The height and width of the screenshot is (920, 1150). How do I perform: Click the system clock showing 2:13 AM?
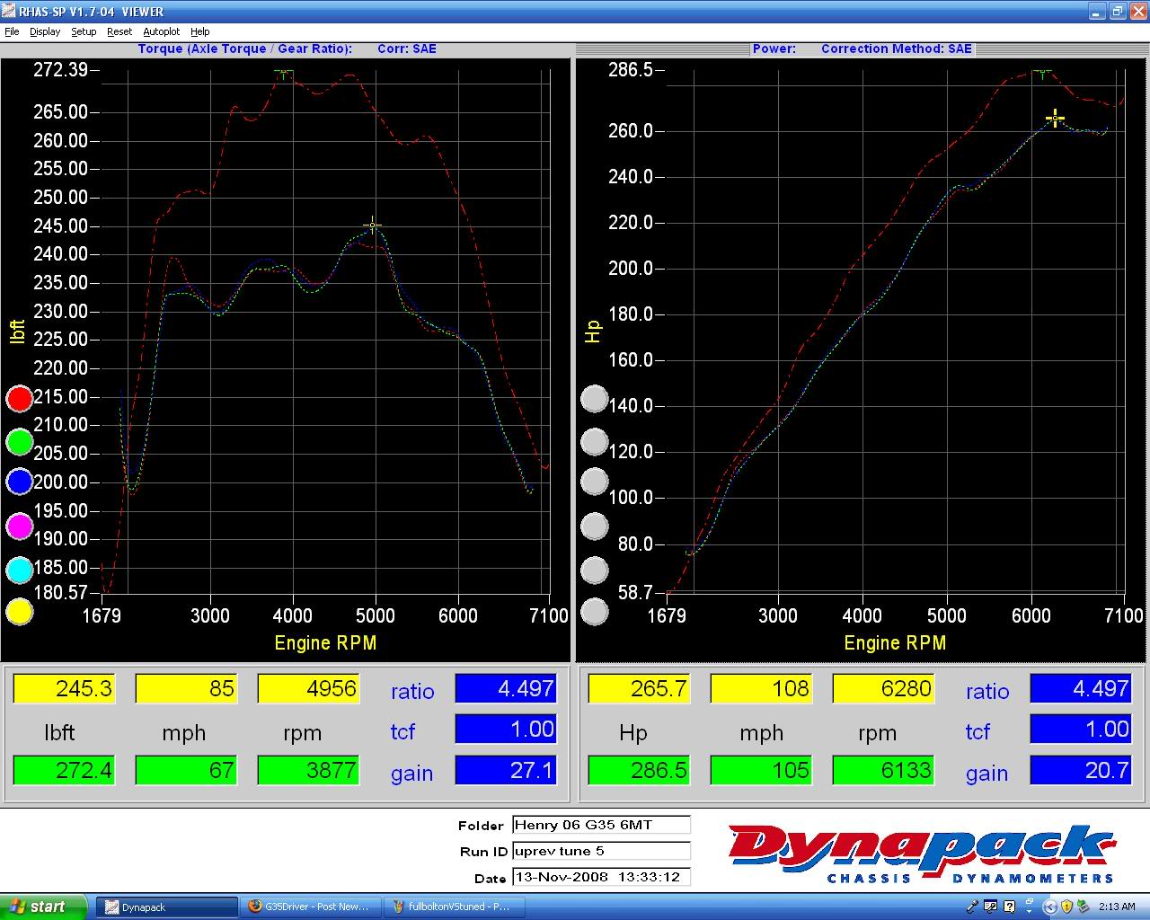1117,907
